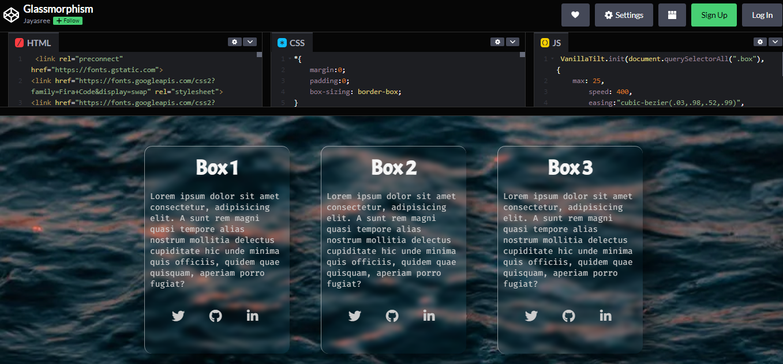Image resolution: width=783 pixels, height=364 pixels.
Task: Click the LinkedIn icon in Box 3
Action: (x=605, y=316)
